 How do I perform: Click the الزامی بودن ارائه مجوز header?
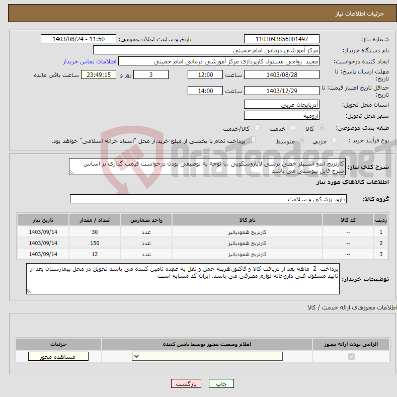pos(351,344)
